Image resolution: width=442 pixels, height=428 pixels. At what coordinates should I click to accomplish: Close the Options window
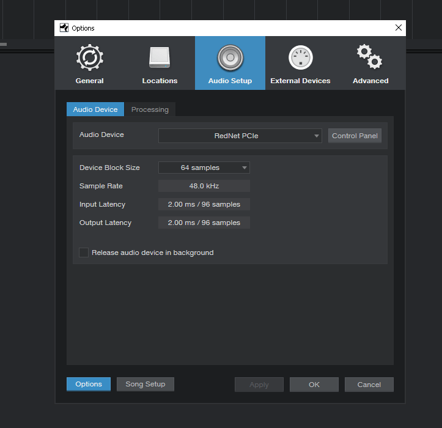(x=399, y=28)
